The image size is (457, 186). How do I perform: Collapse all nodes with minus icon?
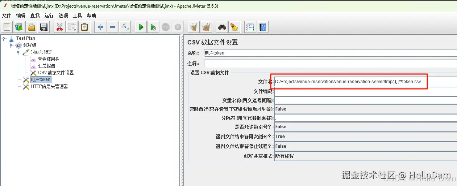click(113, 27)
